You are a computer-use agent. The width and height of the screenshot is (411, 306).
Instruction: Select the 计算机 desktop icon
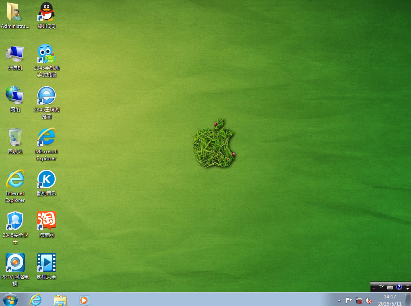click(15, 58)
